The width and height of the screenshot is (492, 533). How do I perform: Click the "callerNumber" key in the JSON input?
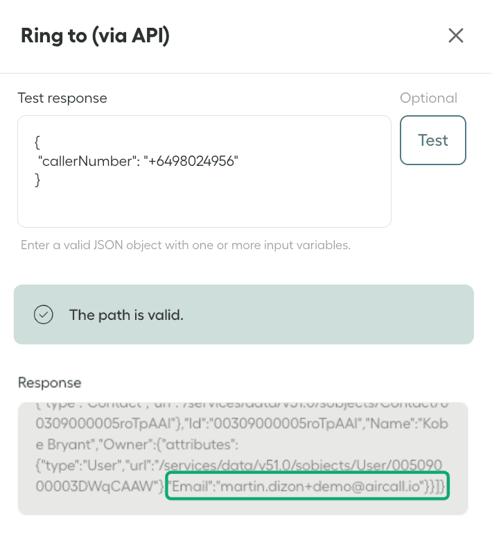coord(88,162)
